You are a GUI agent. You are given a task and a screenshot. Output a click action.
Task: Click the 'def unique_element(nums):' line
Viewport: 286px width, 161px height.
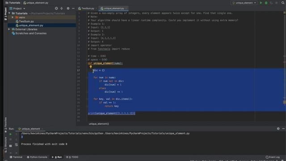(x=105, y=63)
